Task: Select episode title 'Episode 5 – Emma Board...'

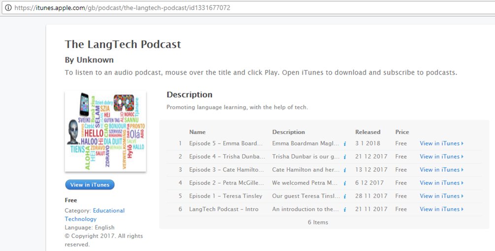Action: tap(226, 143)
